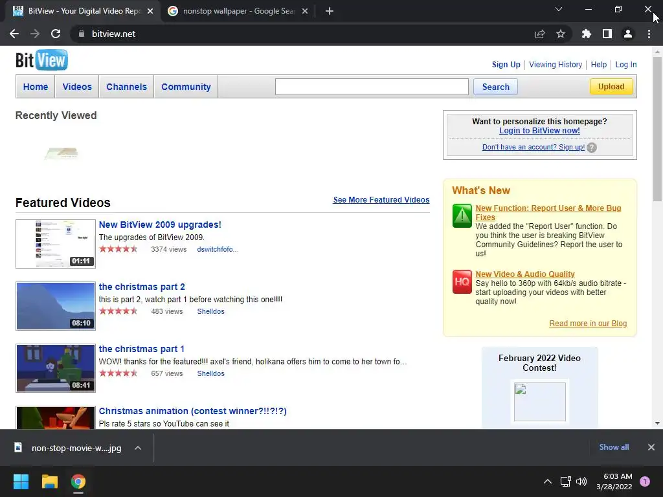This screenshot has height=497, width=663.
Task: Open the Help link
Action: 599,65
